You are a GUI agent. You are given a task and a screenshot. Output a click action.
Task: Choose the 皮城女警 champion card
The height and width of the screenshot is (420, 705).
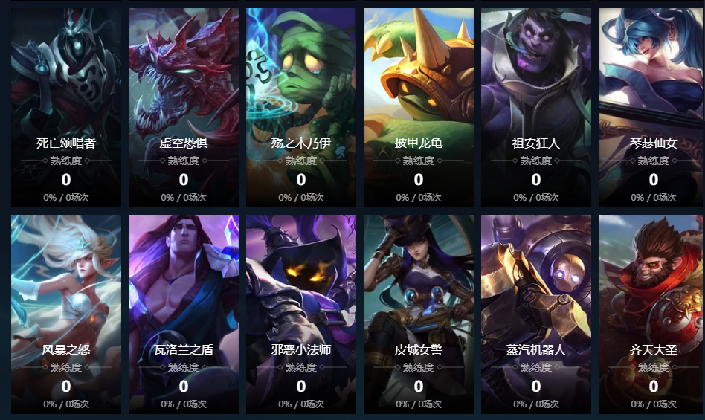pos(419,314)
